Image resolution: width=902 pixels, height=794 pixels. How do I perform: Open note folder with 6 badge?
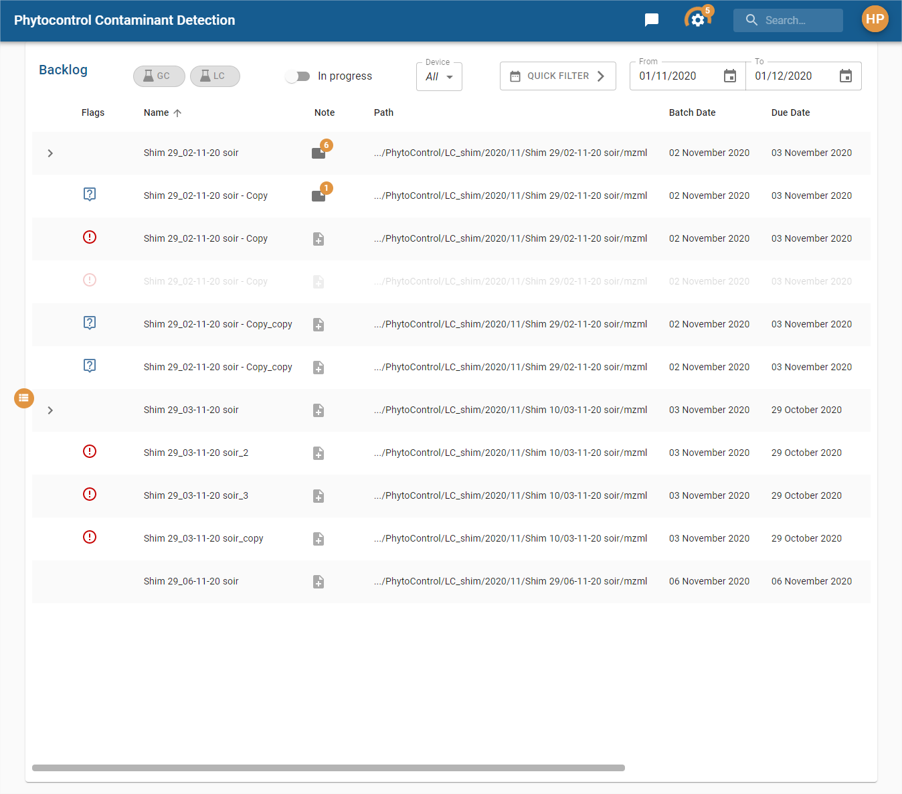319,153
